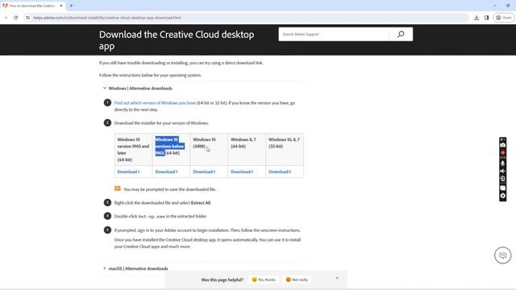Click the search magnifier icon in Adobe Support

pos(401,34)
